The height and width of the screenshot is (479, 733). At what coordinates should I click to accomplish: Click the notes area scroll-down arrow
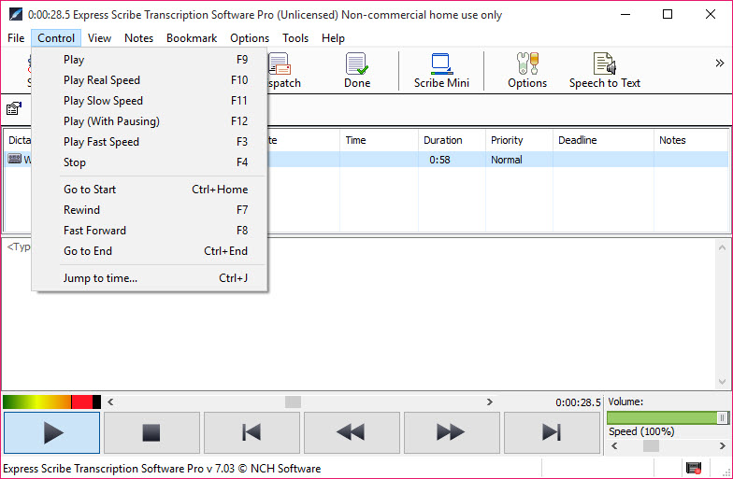pyautogui.click(x=722, y=382)
